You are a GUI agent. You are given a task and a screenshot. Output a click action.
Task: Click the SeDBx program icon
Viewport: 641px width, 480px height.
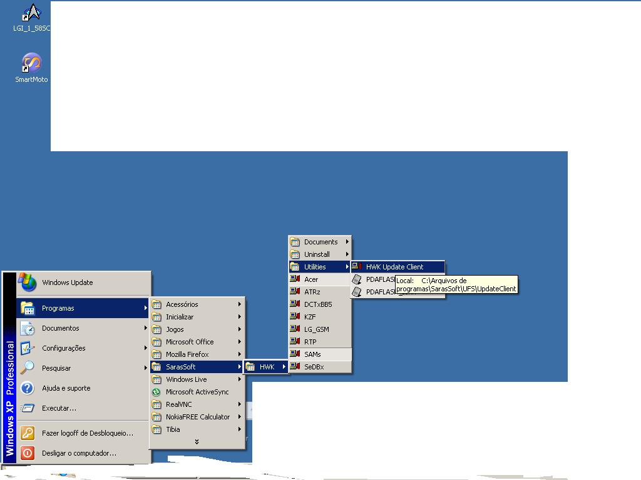coord(295,366)
